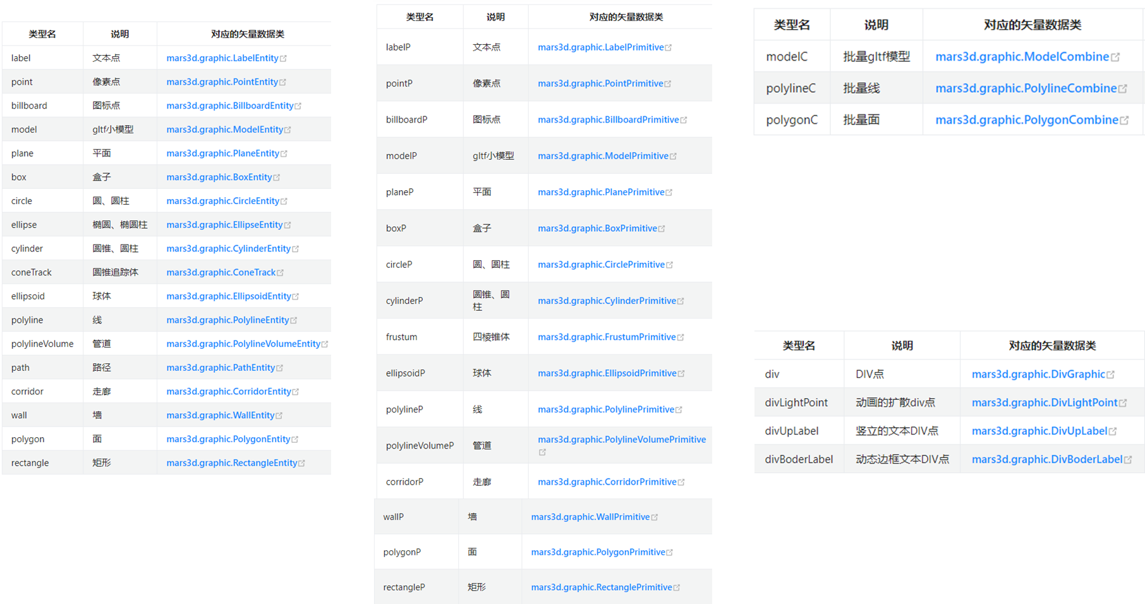Click external-link icon after PolygonEntity
The image size is (1145, 604).
tap(294, 440)
